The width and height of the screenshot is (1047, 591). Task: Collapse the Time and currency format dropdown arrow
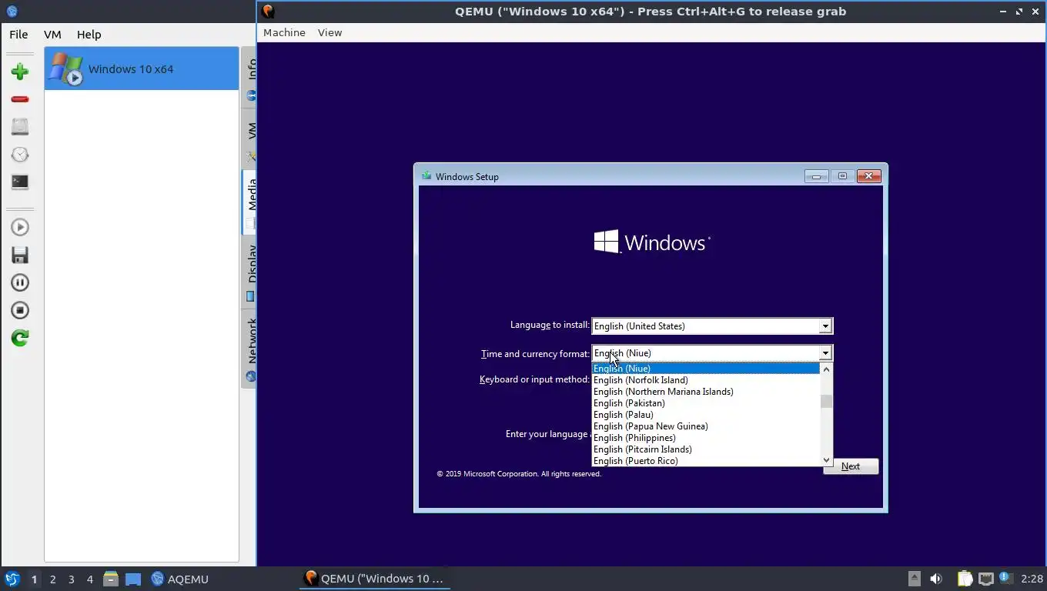(x=825, y=353)
